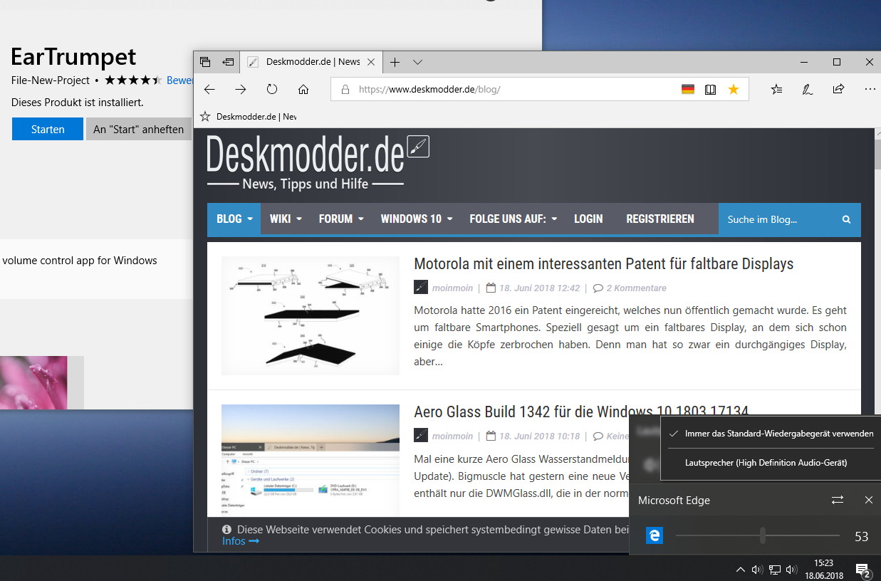Viewport: 881px width, 581px height.
Task: Click the brush icon beside the Deskmodder logo
Action: click(x=418, y=146)
